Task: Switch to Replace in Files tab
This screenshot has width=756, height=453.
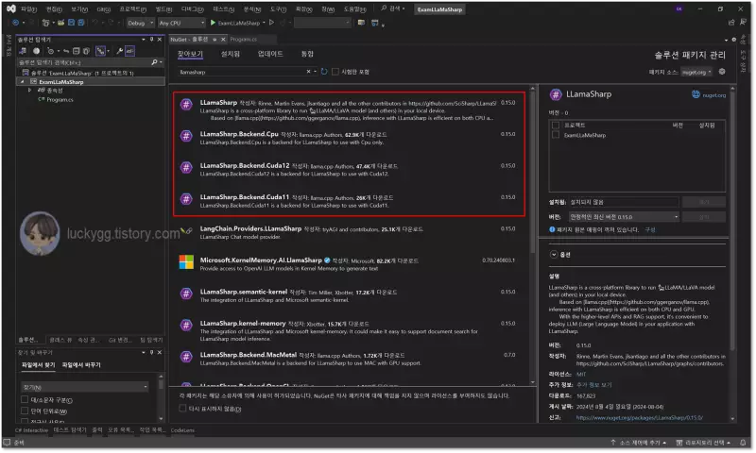Action: (x=81, y=365)
